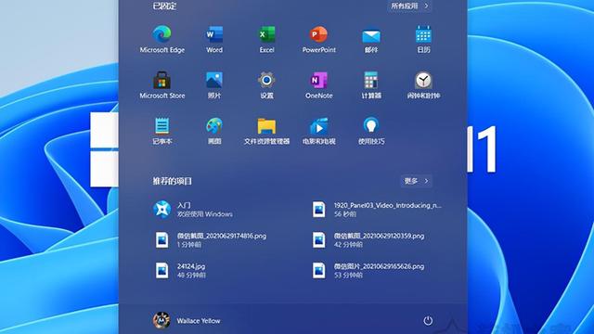This screenshot has height=334, width=594.
Task: Open the Tips (使用技巧) app
Action: [371, 131]
